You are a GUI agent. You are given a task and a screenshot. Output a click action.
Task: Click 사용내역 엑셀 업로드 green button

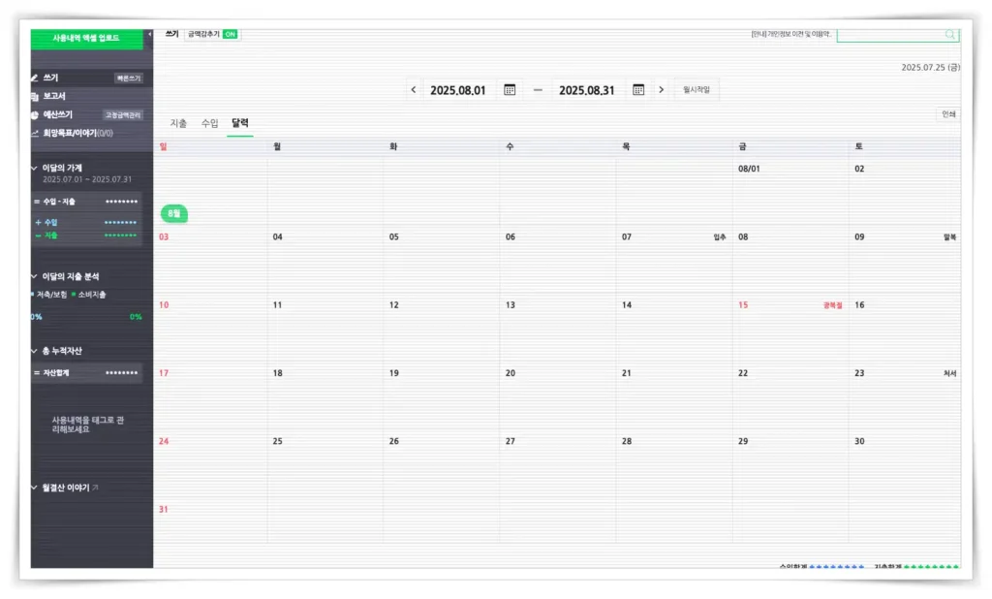[86, 39]
